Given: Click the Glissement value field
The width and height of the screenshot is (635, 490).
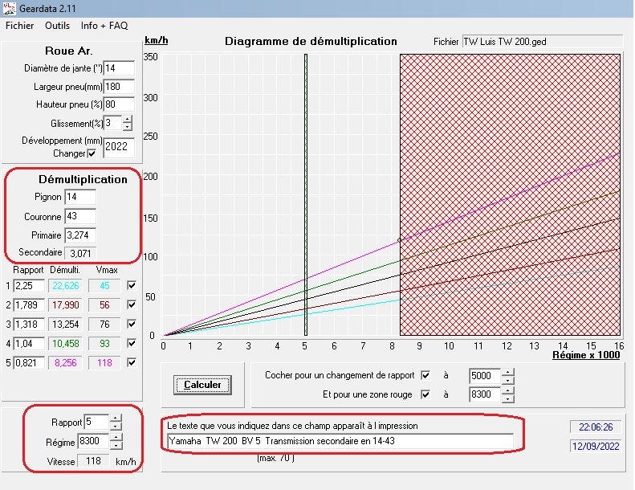Looking at the screenshot, I should tap(112, 123).
